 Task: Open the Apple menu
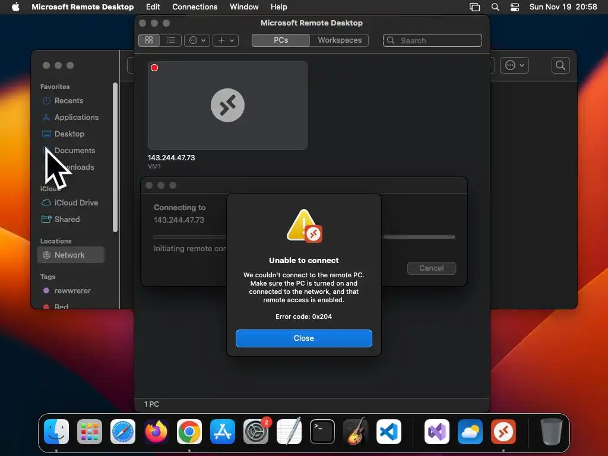click(x=15, y=7)
